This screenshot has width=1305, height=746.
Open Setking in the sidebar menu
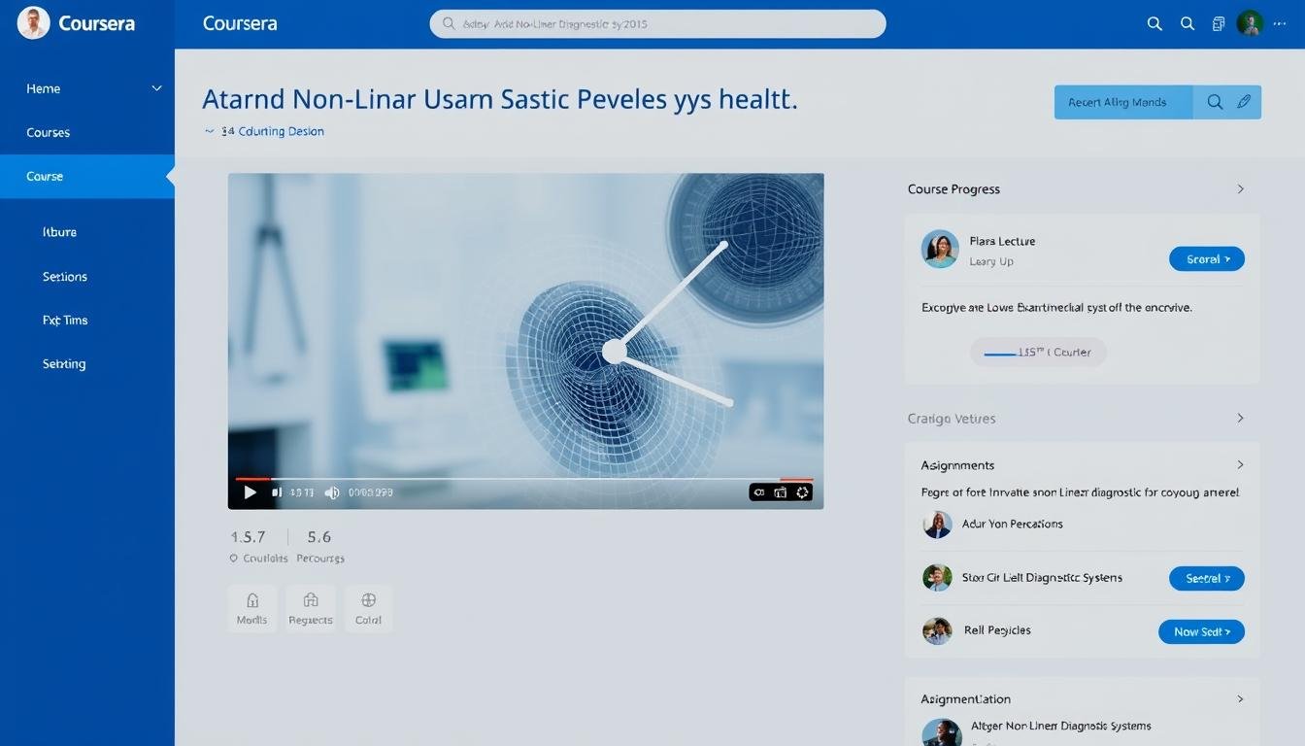(x=64, y=364)
